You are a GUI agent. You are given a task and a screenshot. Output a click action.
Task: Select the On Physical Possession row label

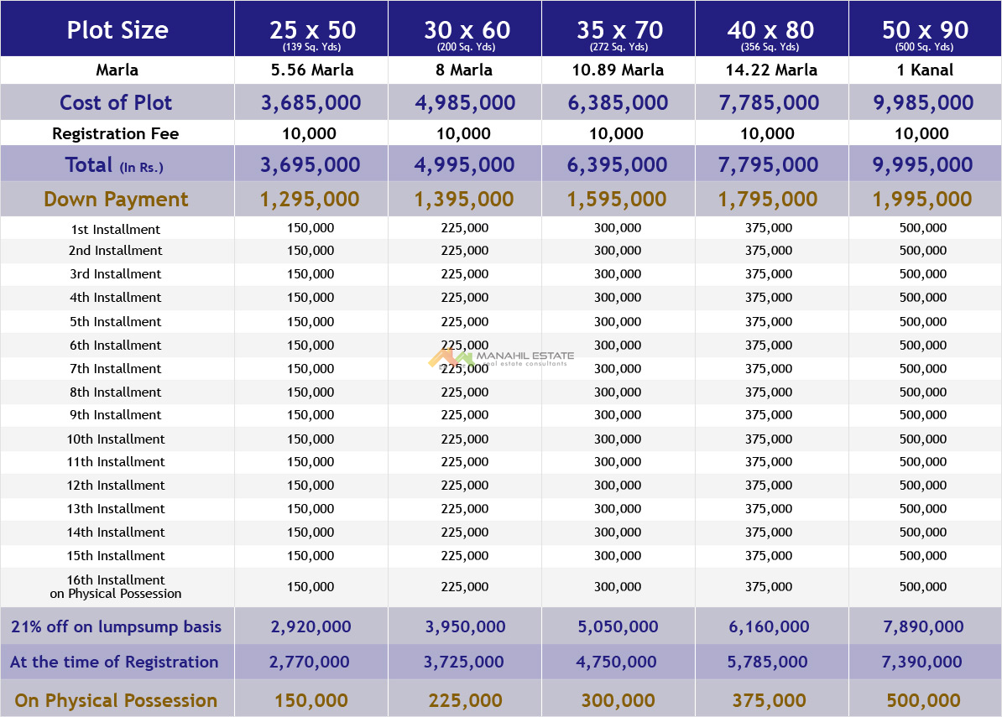pos(116,701)
